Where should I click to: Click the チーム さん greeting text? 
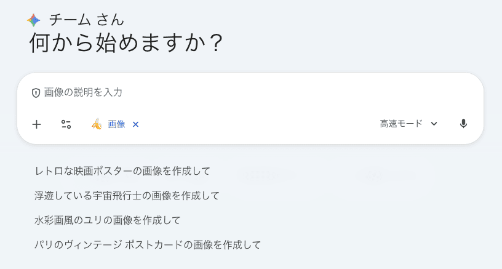86,20
